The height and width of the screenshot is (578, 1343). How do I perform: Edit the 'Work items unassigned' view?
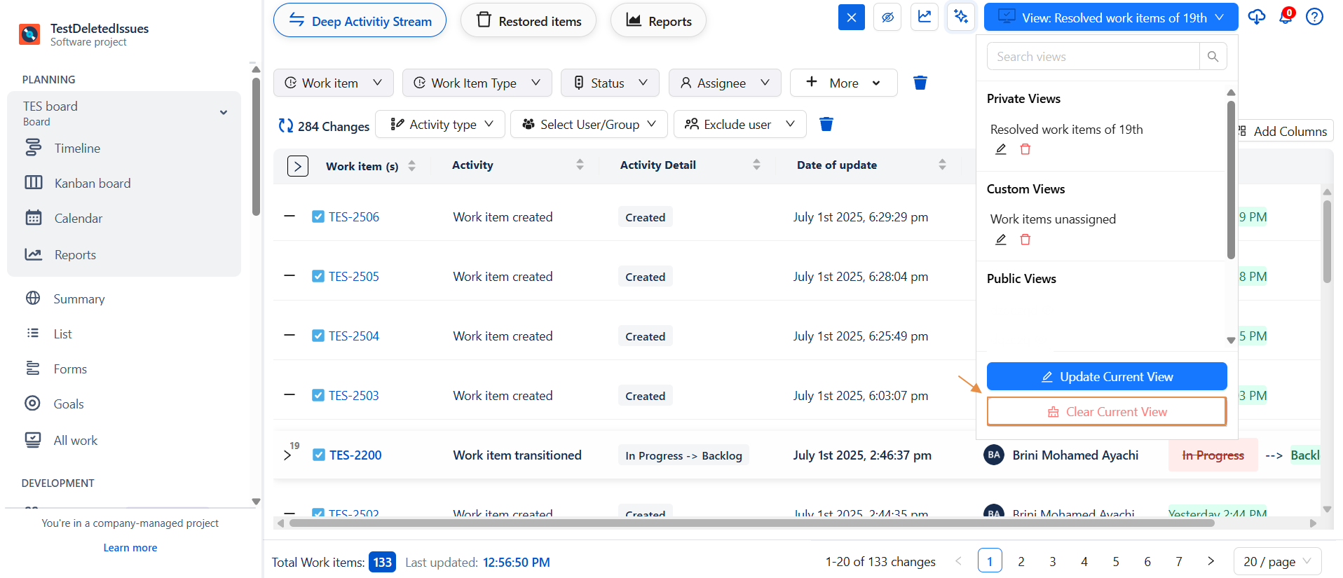coord(1001,240)
